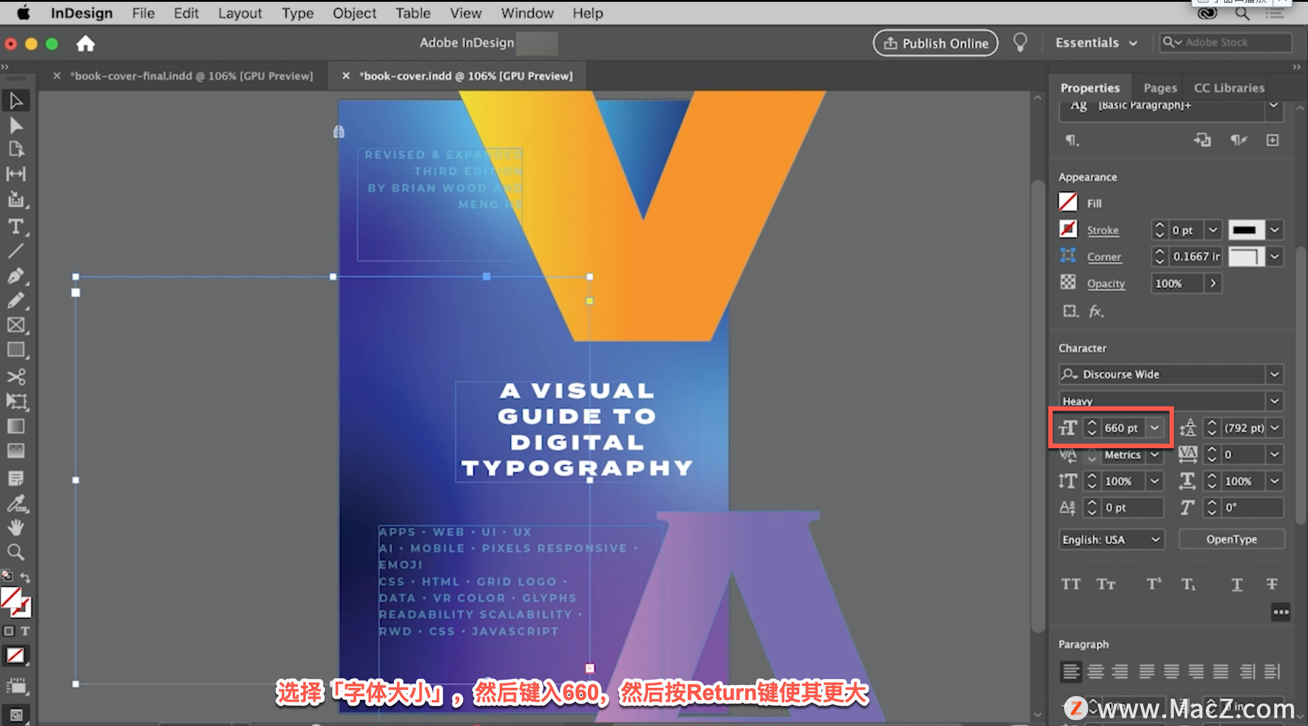Click the Stroke color swatch in Appearance
Image resolution: width=1308 pixels, height=726 pixels.
(x=1068, y=230)
